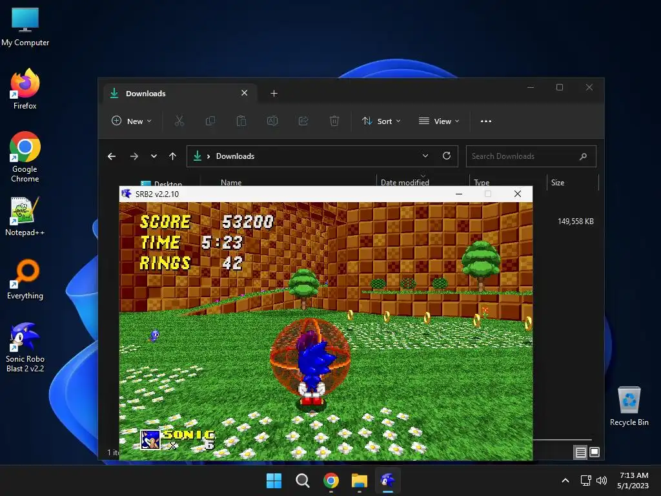Click Chrome on the taskbar
Screen dimensions: 661x496
point(331,480)
